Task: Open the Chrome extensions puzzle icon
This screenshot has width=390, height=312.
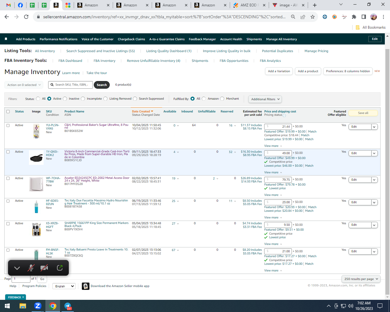Action: pos(354,17)
